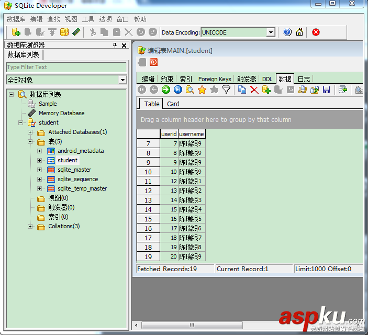Screen dimensions: 368x335
Task: Close the database browser panel
Action: point(124,46)
